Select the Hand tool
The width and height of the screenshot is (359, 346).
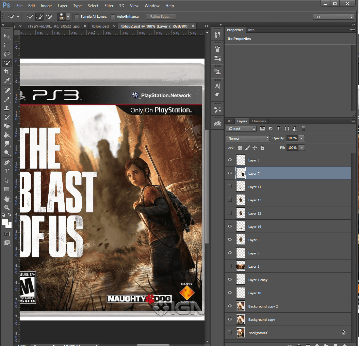(6, 199)
